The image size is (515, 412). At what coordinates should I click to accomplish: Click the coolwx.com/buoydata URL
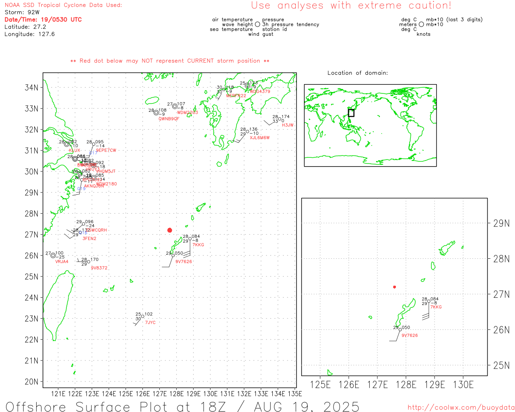click(x=461, y=408)
